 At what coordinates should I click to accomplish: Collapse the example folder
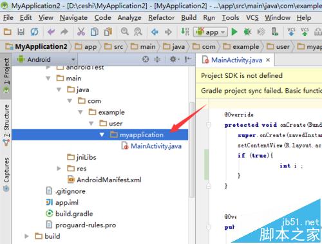[80, 112]
